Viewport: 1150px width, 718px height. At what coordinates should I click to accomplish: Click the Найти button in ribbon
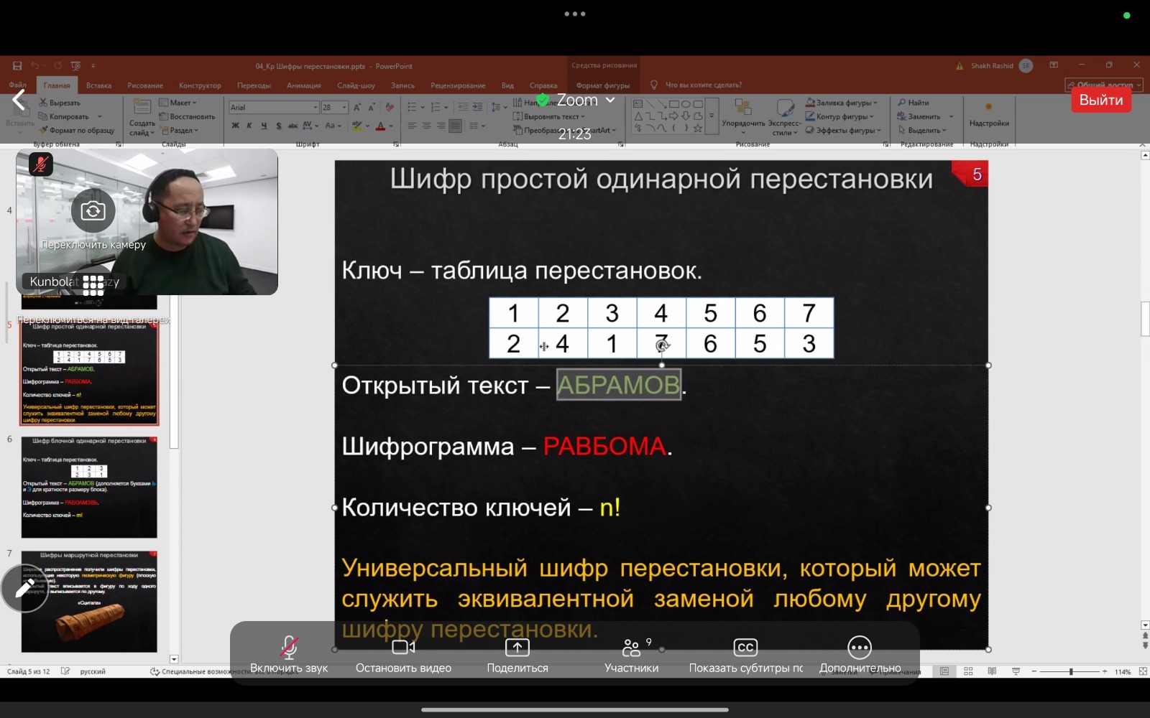tap(914, 103)
